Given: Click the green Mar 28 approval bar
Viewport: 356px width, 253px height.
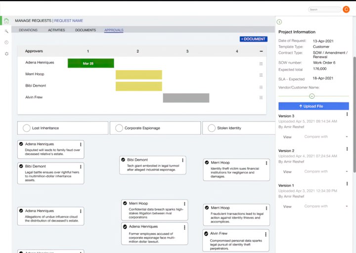Looking at the screenshot, I should [x=91, y=63].
